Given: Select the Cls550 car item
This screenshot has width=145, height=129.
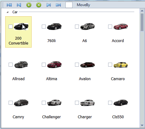Looking at the screenshot, I should pyautogui.click(x=118, y=108).
